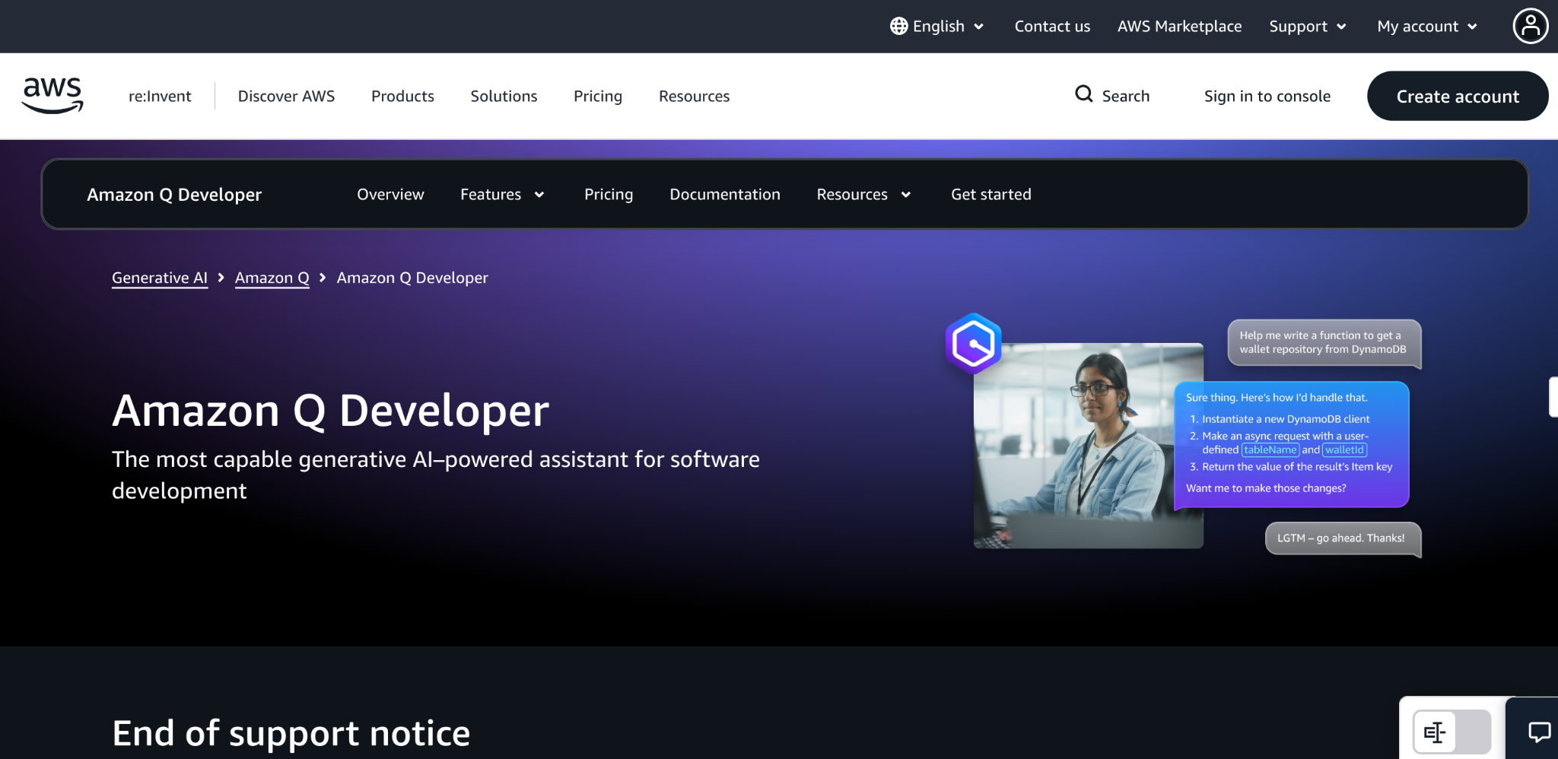Go to the Get started tab
The height and width of the screenshot is (759, 1558).
(x=991, y=194)
